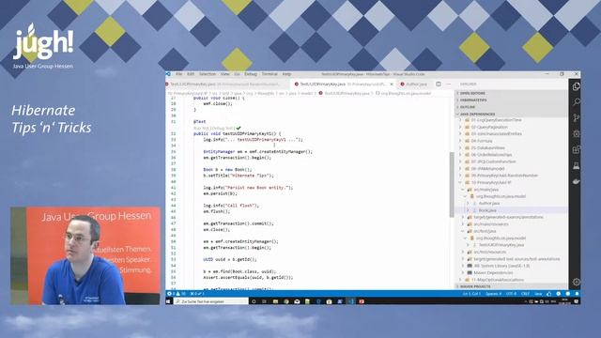The height and width of the screenshot is (338, 601).
Task: Click Debug Test code lens link
Action: coord(223,128)
